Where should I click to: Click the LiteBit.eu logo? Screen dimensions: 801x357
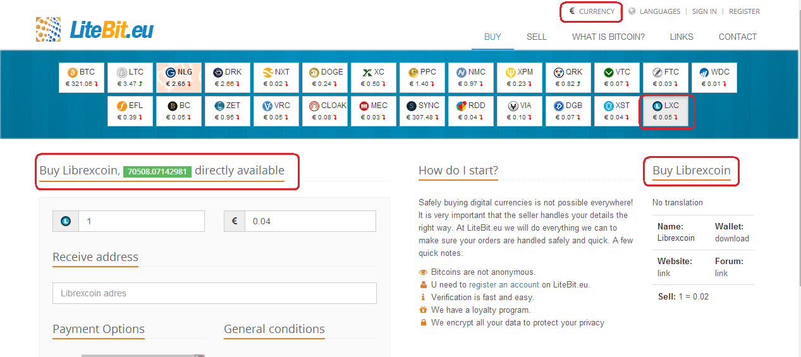tap(95, 30)
